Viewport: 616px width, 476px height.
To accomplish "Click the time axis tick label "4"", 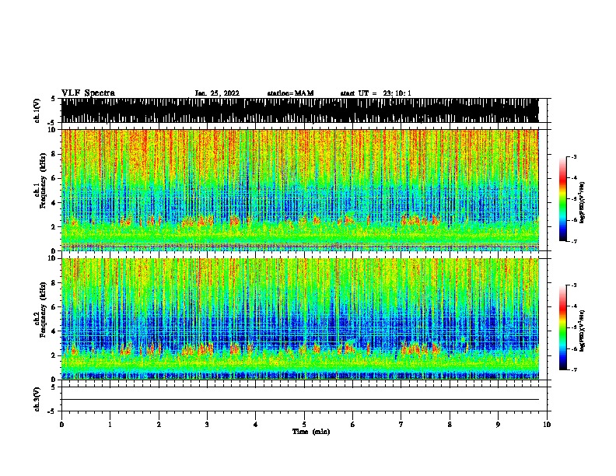I will coord(256,425).
